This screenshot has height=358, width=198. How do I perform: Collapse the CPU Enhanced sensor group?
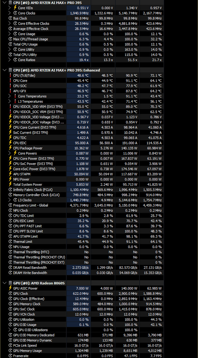5,70
